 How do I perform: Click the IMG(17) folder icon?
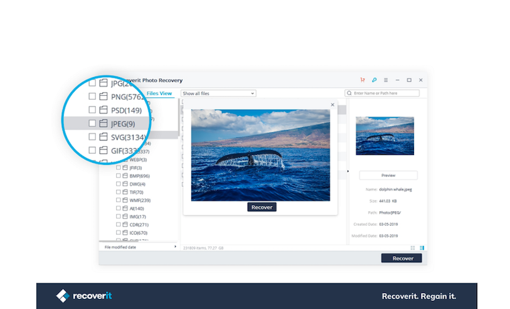(125, 217)
